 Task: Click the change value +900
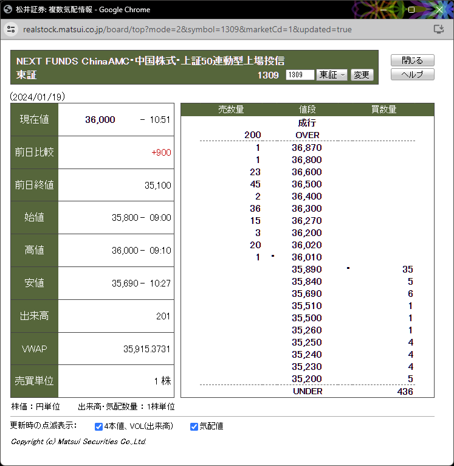pos(161,153)
